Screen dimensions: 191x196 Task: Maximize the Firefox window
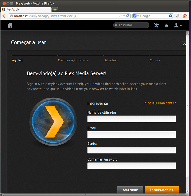click(x=11, y=3)
